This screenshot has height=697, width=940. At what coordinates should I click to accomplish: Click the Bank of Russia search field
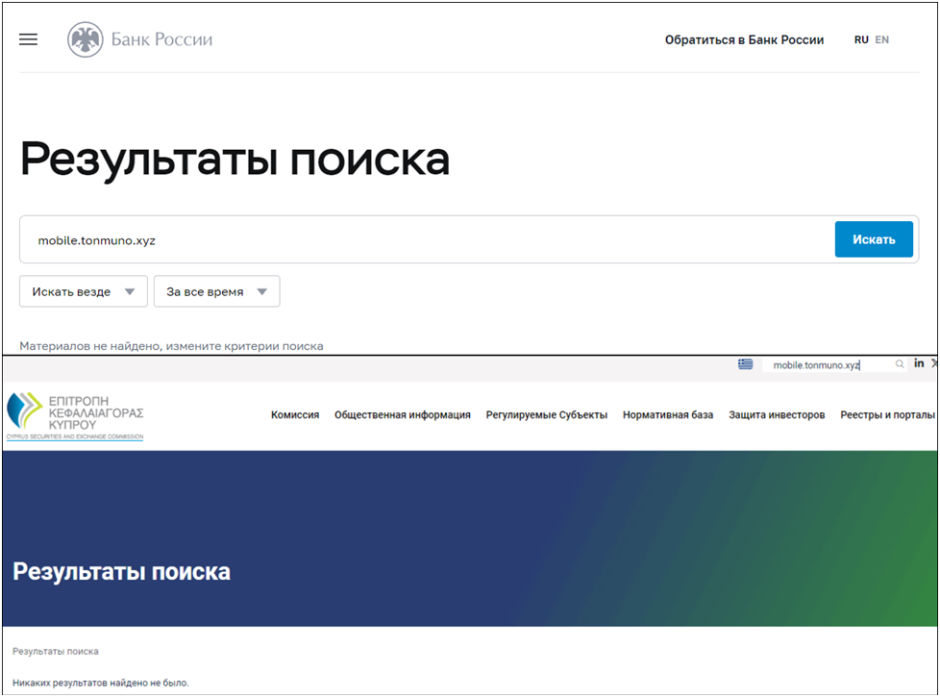coord(423,239)
